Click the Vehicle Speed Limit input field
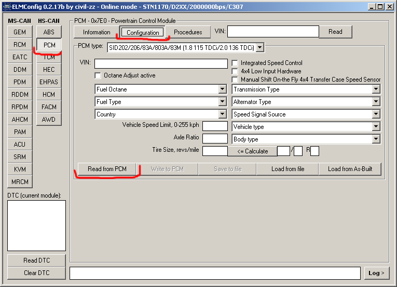 [215, 126]
